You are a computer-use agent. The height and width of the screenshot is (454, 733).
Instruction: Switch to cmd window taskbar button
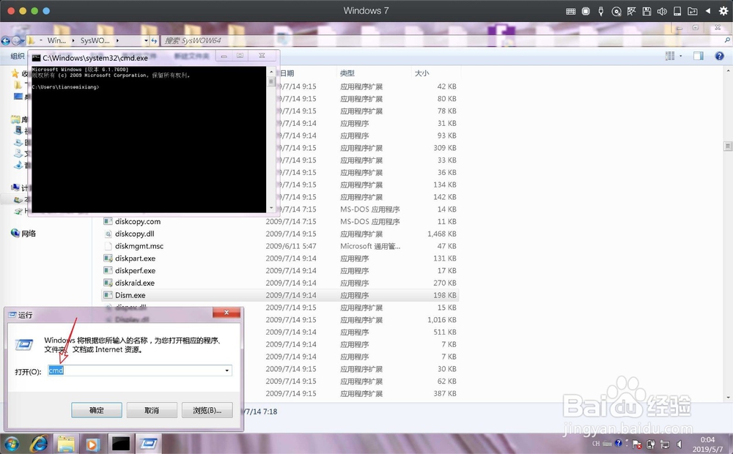[121, 443]
